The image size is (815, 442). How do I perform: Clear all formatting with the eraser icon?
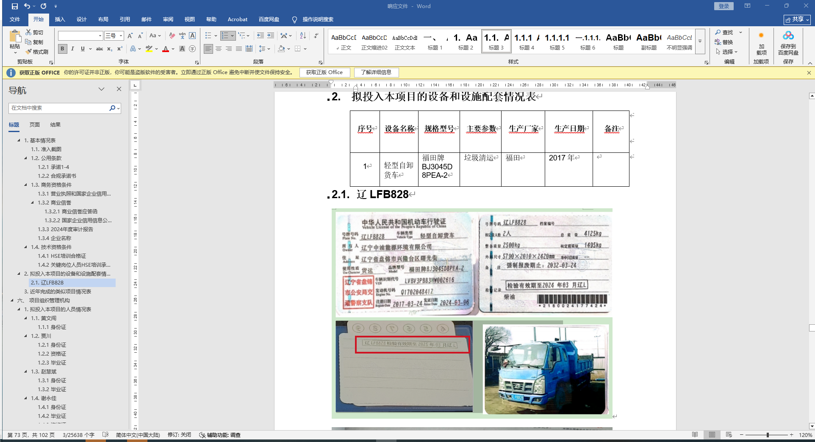[172, 36]
